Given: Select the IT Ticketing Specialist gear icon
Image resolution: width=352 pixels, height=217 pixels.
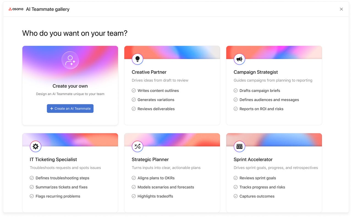Looking at the screenshot, I should pyautogui.click(x=35, y=146).
